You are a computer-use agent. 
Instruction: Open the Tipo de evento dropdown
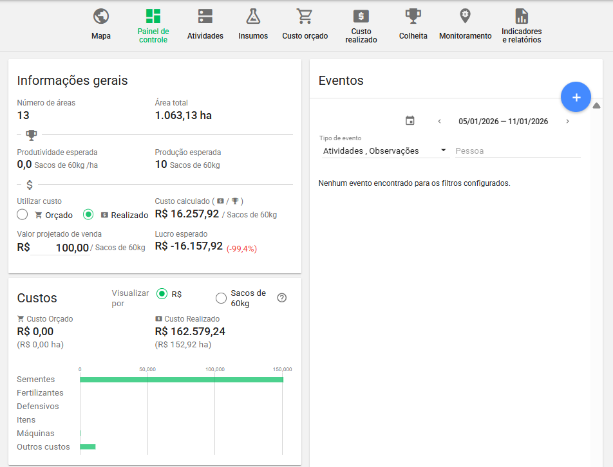[x=385, y=151]
